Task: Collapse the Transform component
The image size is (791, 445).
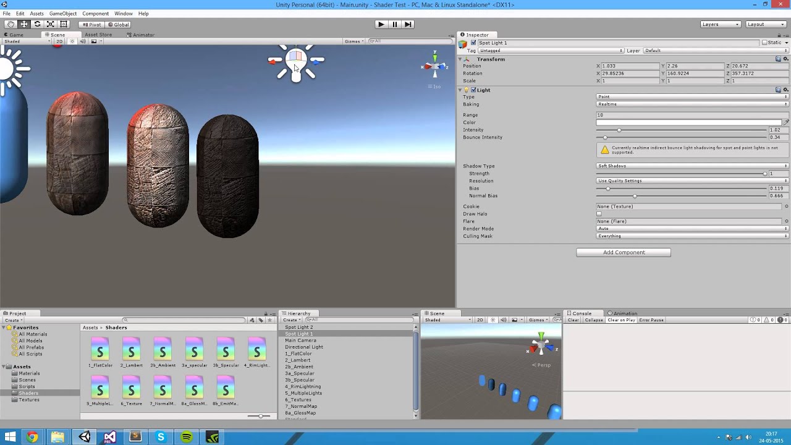Action: pyautogui.click(x=460, y=59)
